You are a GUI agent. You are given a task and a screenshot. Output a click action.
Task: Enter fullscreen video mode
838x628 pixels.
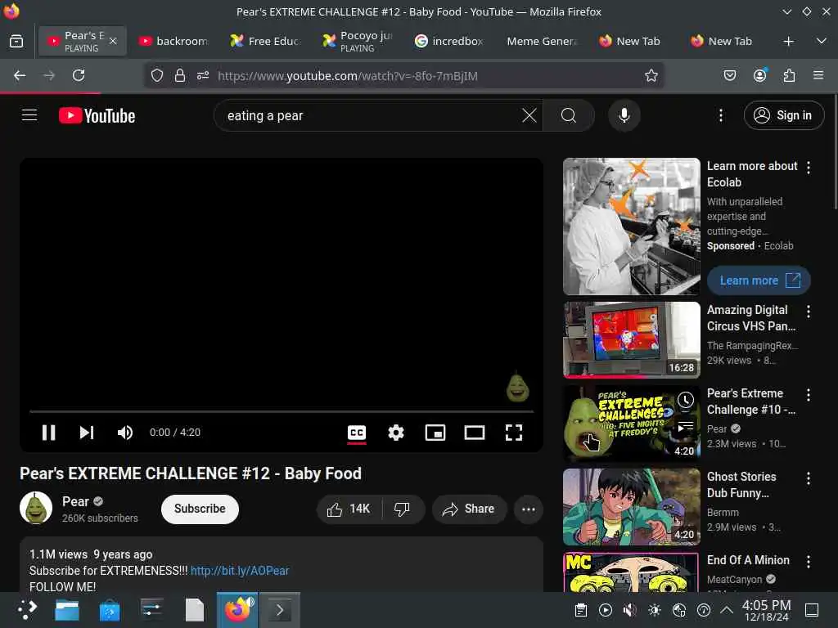click(x=514, y=433)
